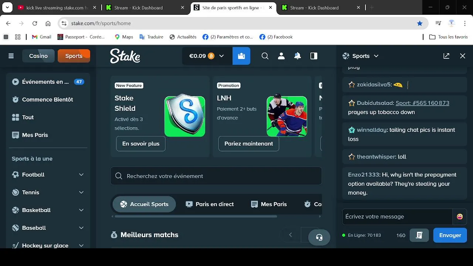View site information icon beside URL
Screen dimensions: 473x266
[64, 23]
